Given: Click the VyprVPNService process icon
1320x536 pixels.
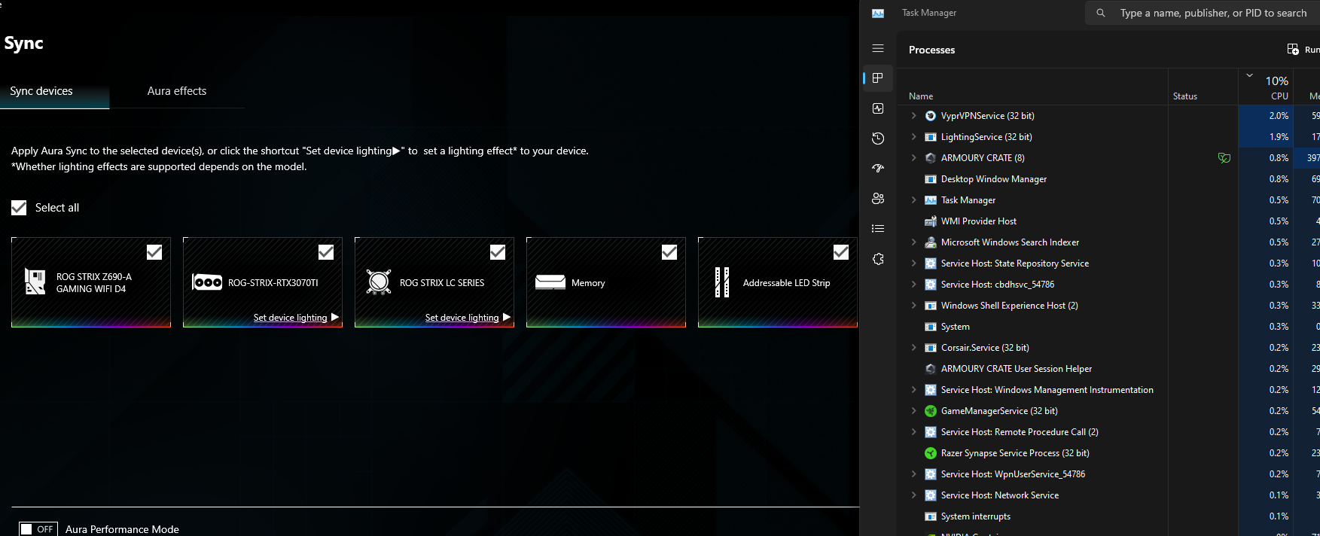Looking at the screenshot, I should (931, 116).
